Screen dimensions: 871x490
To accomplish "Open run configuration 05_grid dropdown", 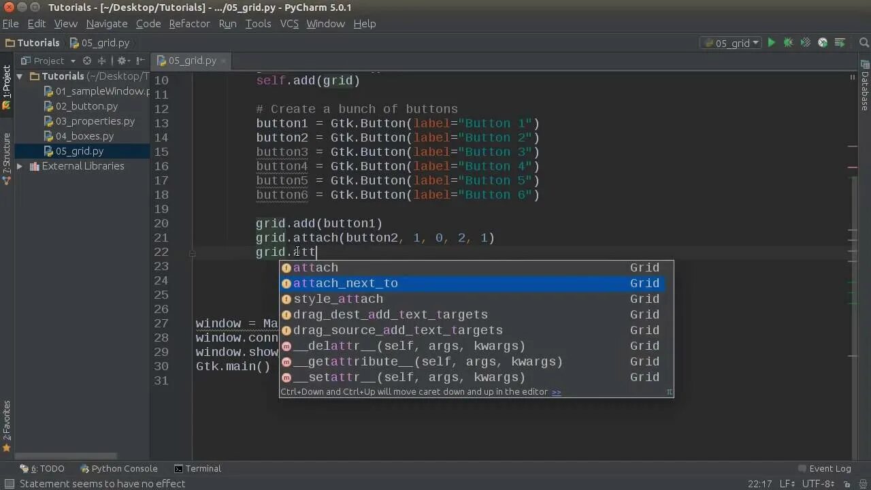I will tap(732, 43).
